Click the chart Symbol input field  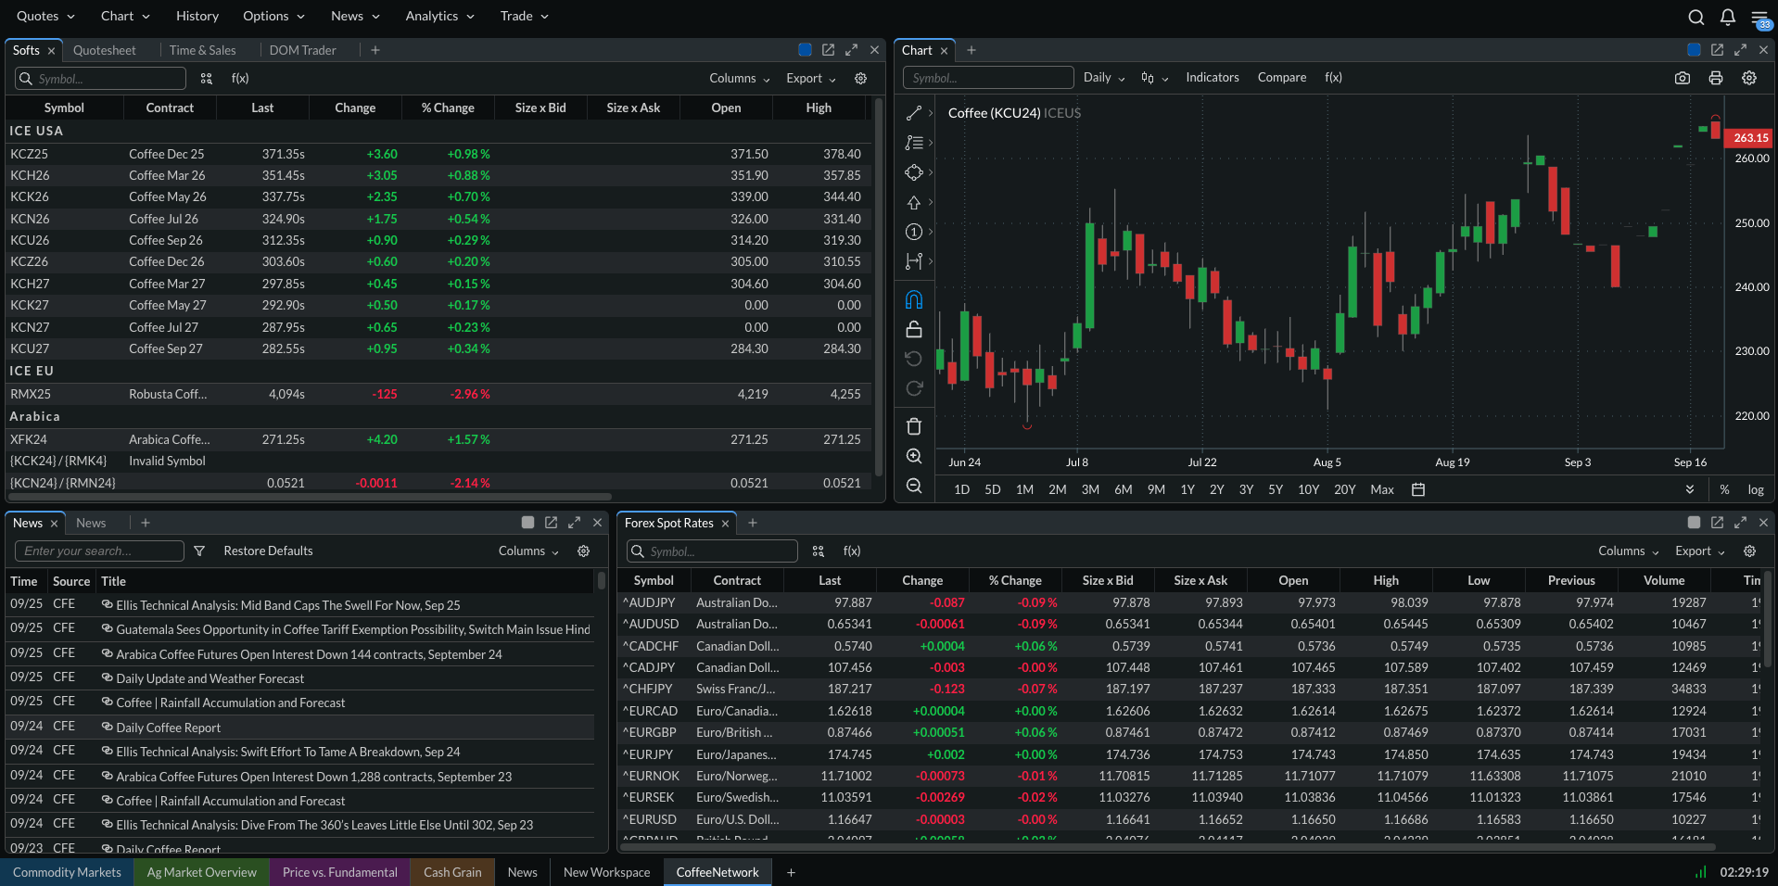988,78
